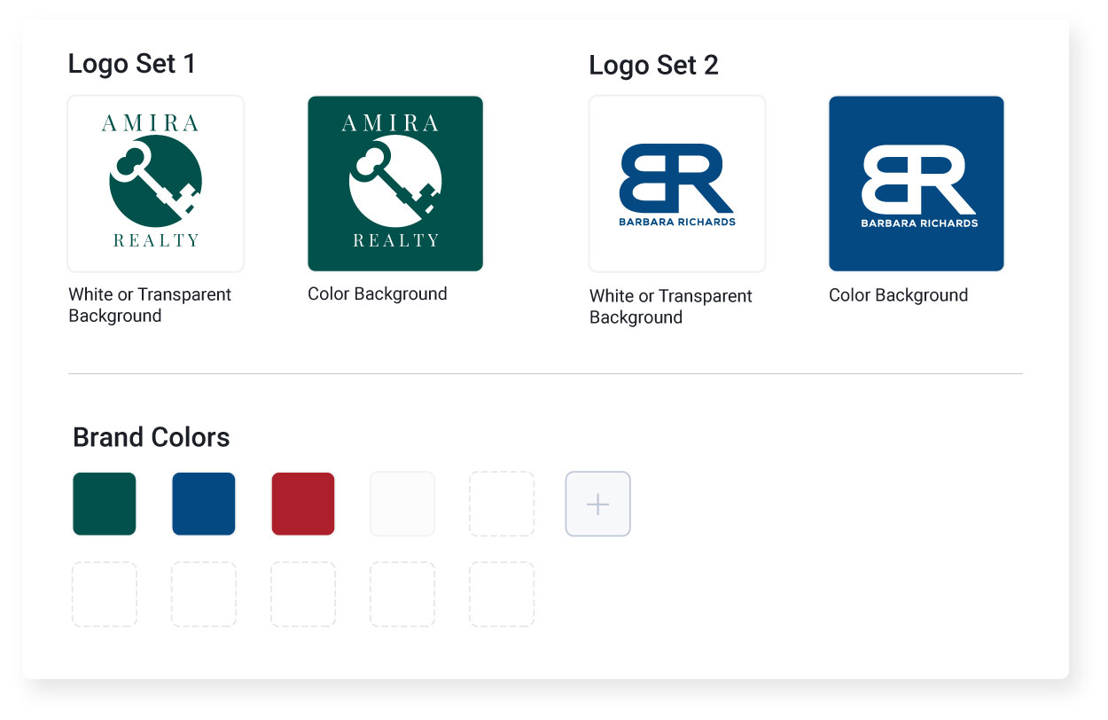
Task: Click the light gray fourth color swatch
Action: [402, 504]
